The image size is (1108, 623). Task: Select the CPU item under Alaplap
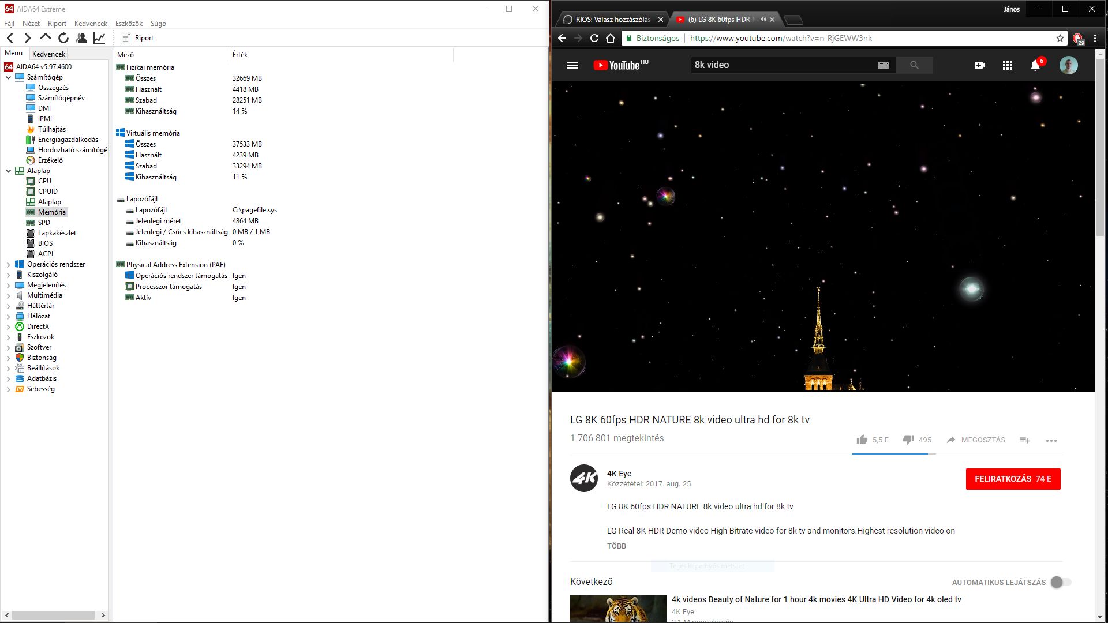pos(44,181)
